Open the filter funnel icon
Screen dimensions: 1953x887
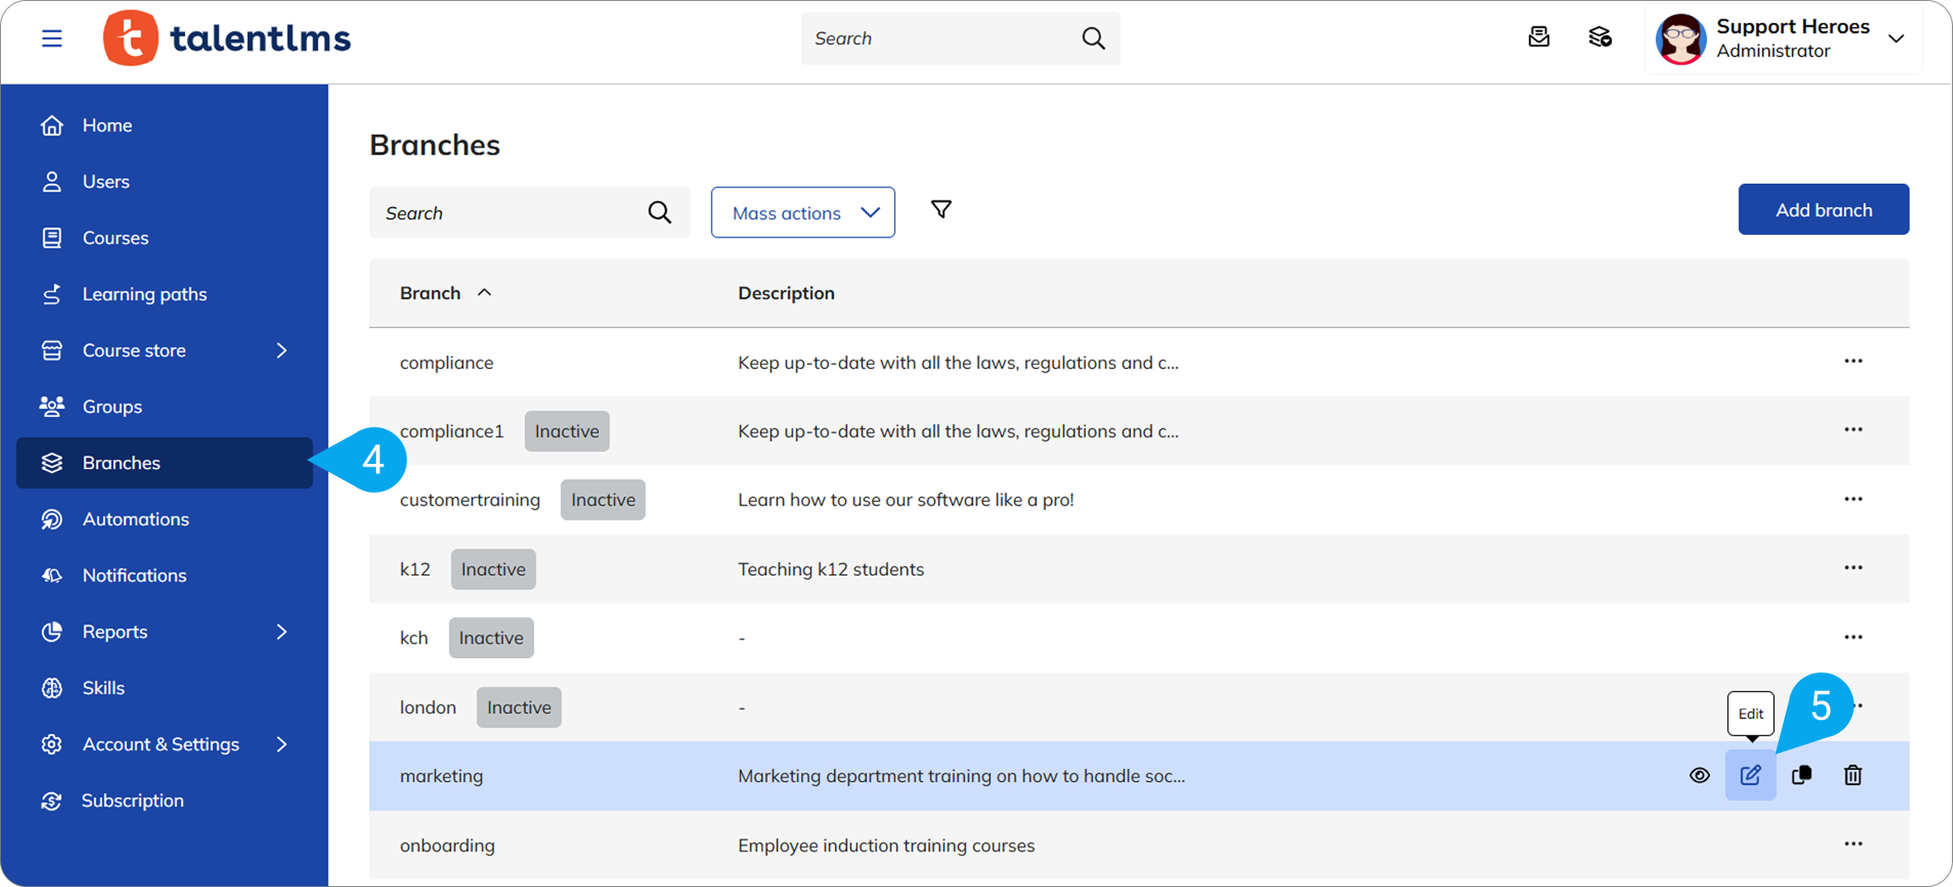click(x=941, y=209)
